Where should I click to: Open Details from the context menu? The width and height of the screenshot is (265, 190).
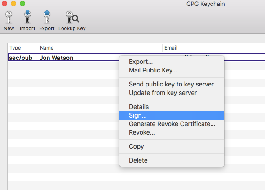172,107
